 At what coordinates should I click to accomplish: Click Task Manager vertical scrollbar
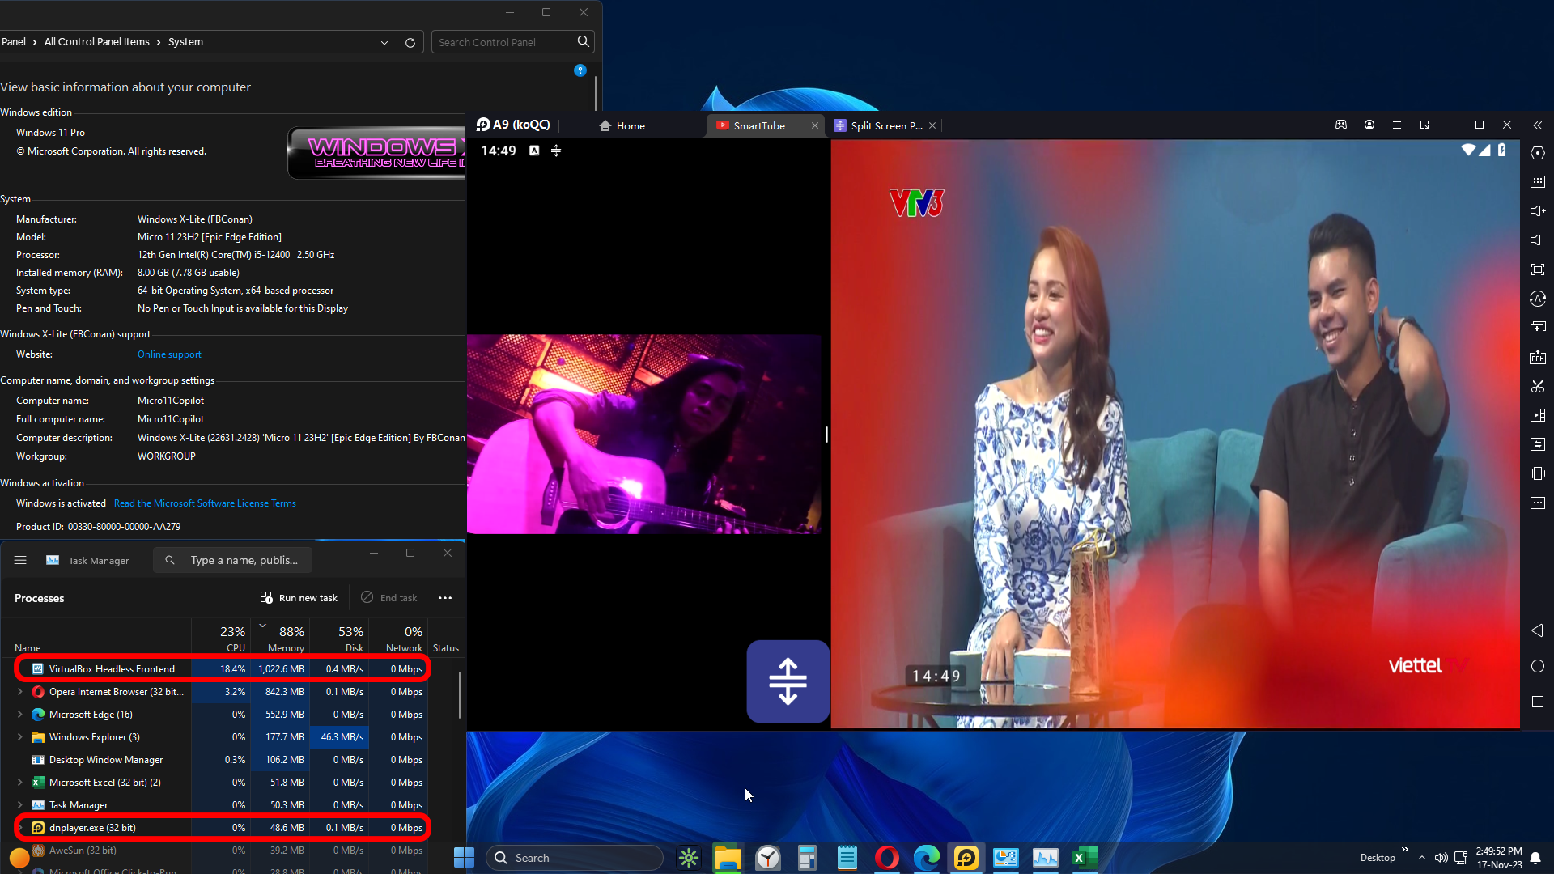coord(460,695)
